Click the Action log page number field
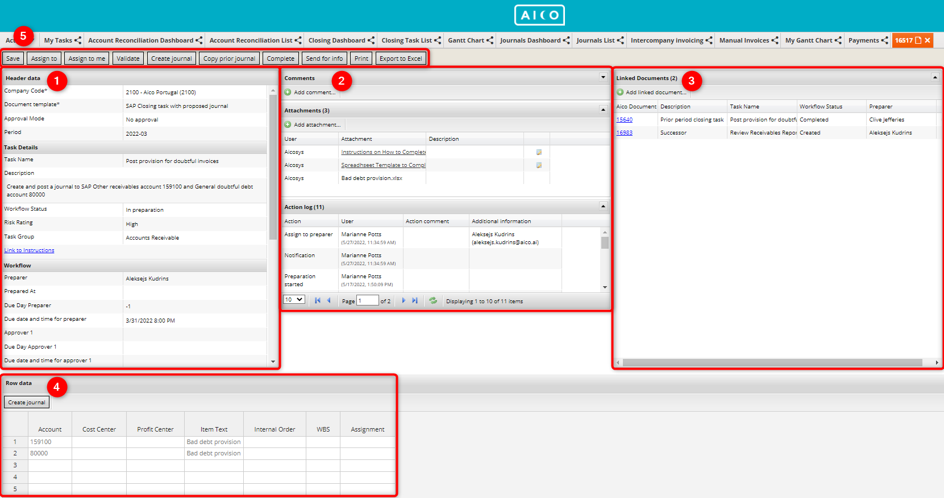 tap(368, 300)
